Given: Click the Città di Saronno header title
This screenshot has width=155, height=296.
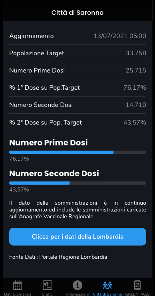Looking at the screenshot, I should coord(77,13).
